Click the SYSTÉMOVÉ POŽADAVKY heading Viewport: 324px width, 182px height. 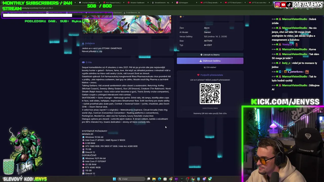click(94, 131)
